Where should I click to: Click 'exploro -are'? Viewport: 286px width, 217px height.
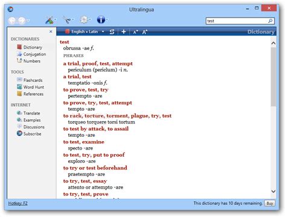point(81,161)
